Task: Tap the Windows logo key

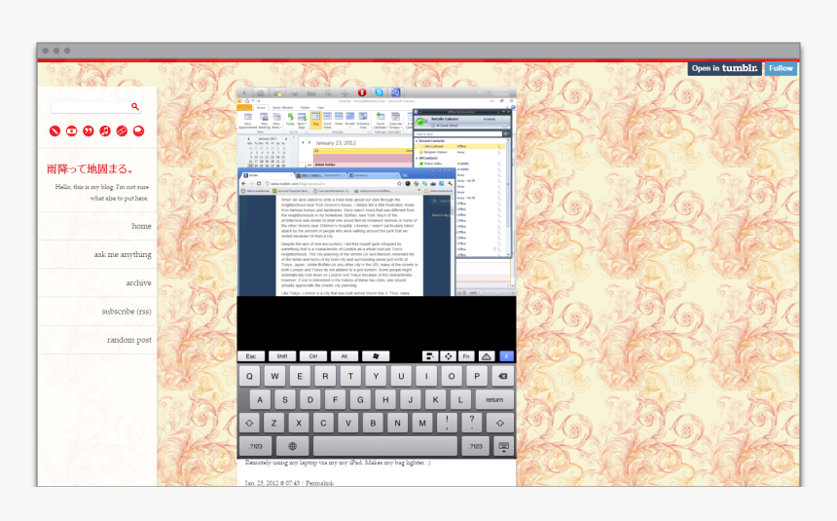Action: (x=376, y=356)
